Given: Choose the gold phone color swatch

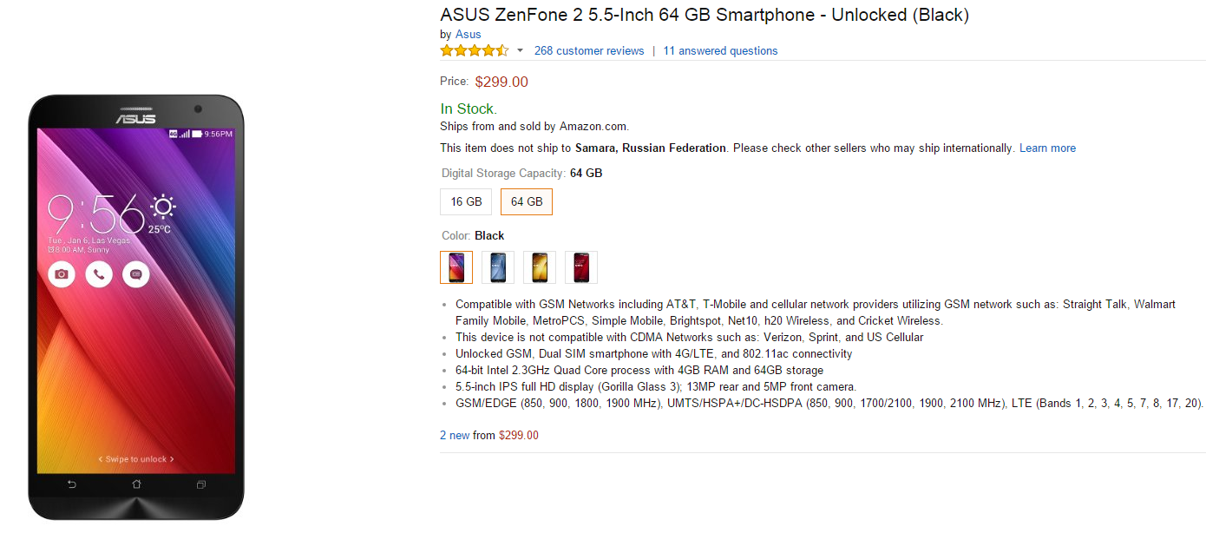Looking at the screenshot, I should click(540, 267).
